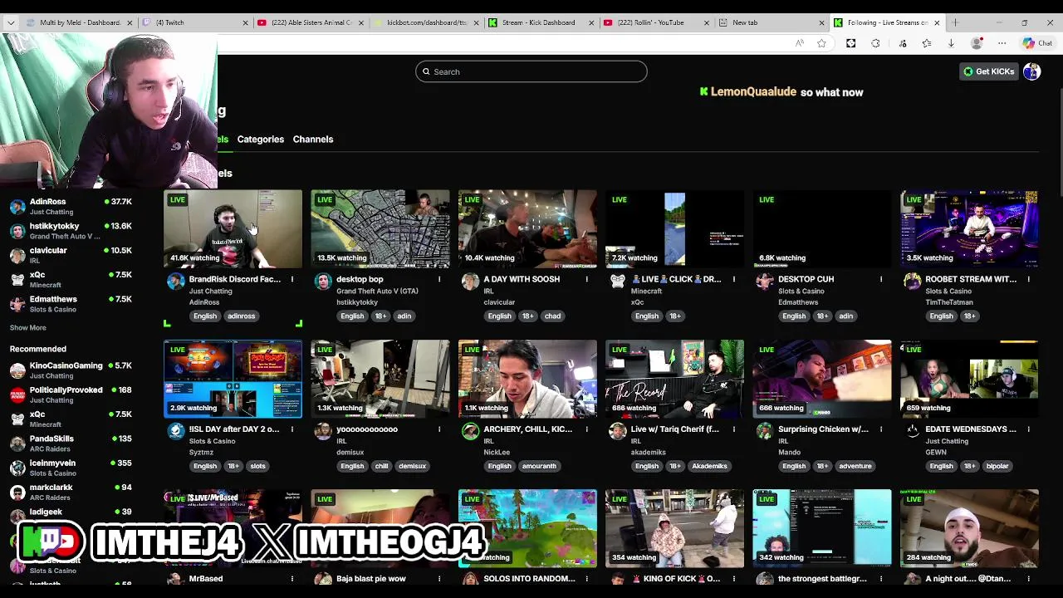1063x598 pixels.
Task: Click the bipolar tag under EDATE stream
Action: click(997, 466)
